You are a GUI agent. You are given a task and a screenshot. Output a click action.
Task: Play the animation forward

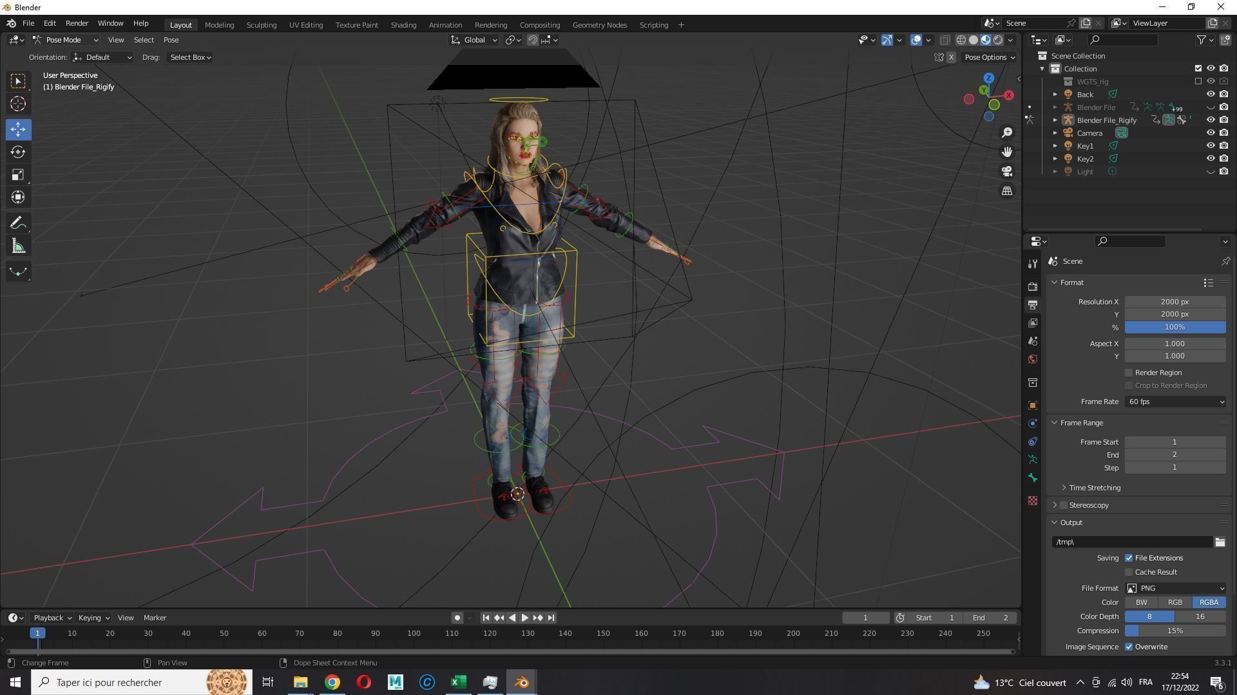(x=524, y=618)
